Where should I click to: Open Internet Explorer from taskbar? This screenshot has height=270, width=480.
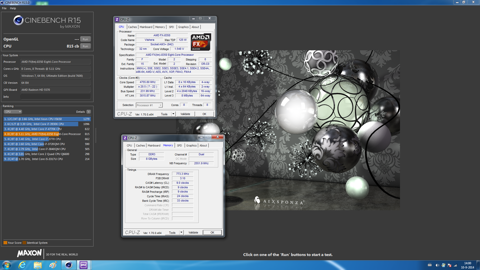[x=22, y=265]
